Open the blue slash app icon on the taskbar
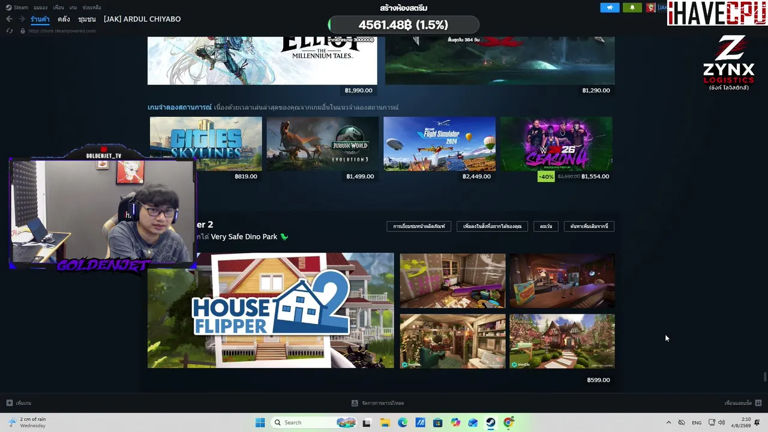This screenshot has width=768, height=432. (x=420, y=422)
